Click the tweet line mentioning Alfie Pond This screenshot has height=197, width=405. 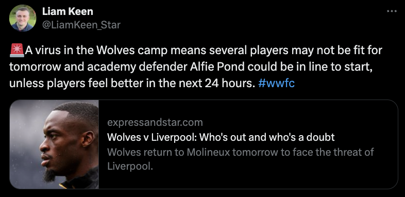(x=191, y=67)
